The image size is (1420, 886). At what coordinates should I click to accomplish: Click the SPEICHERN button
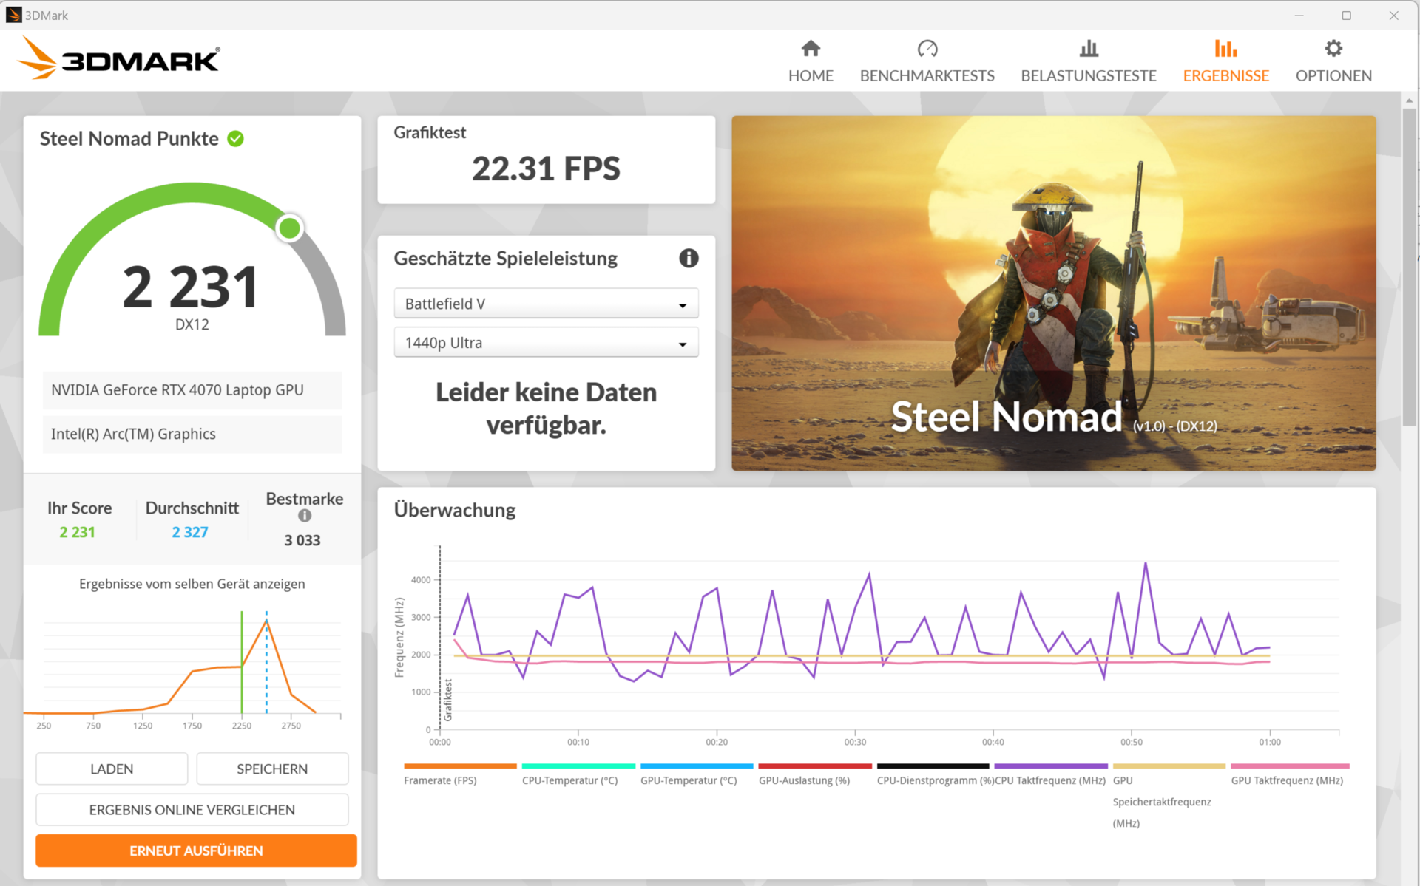272,769
